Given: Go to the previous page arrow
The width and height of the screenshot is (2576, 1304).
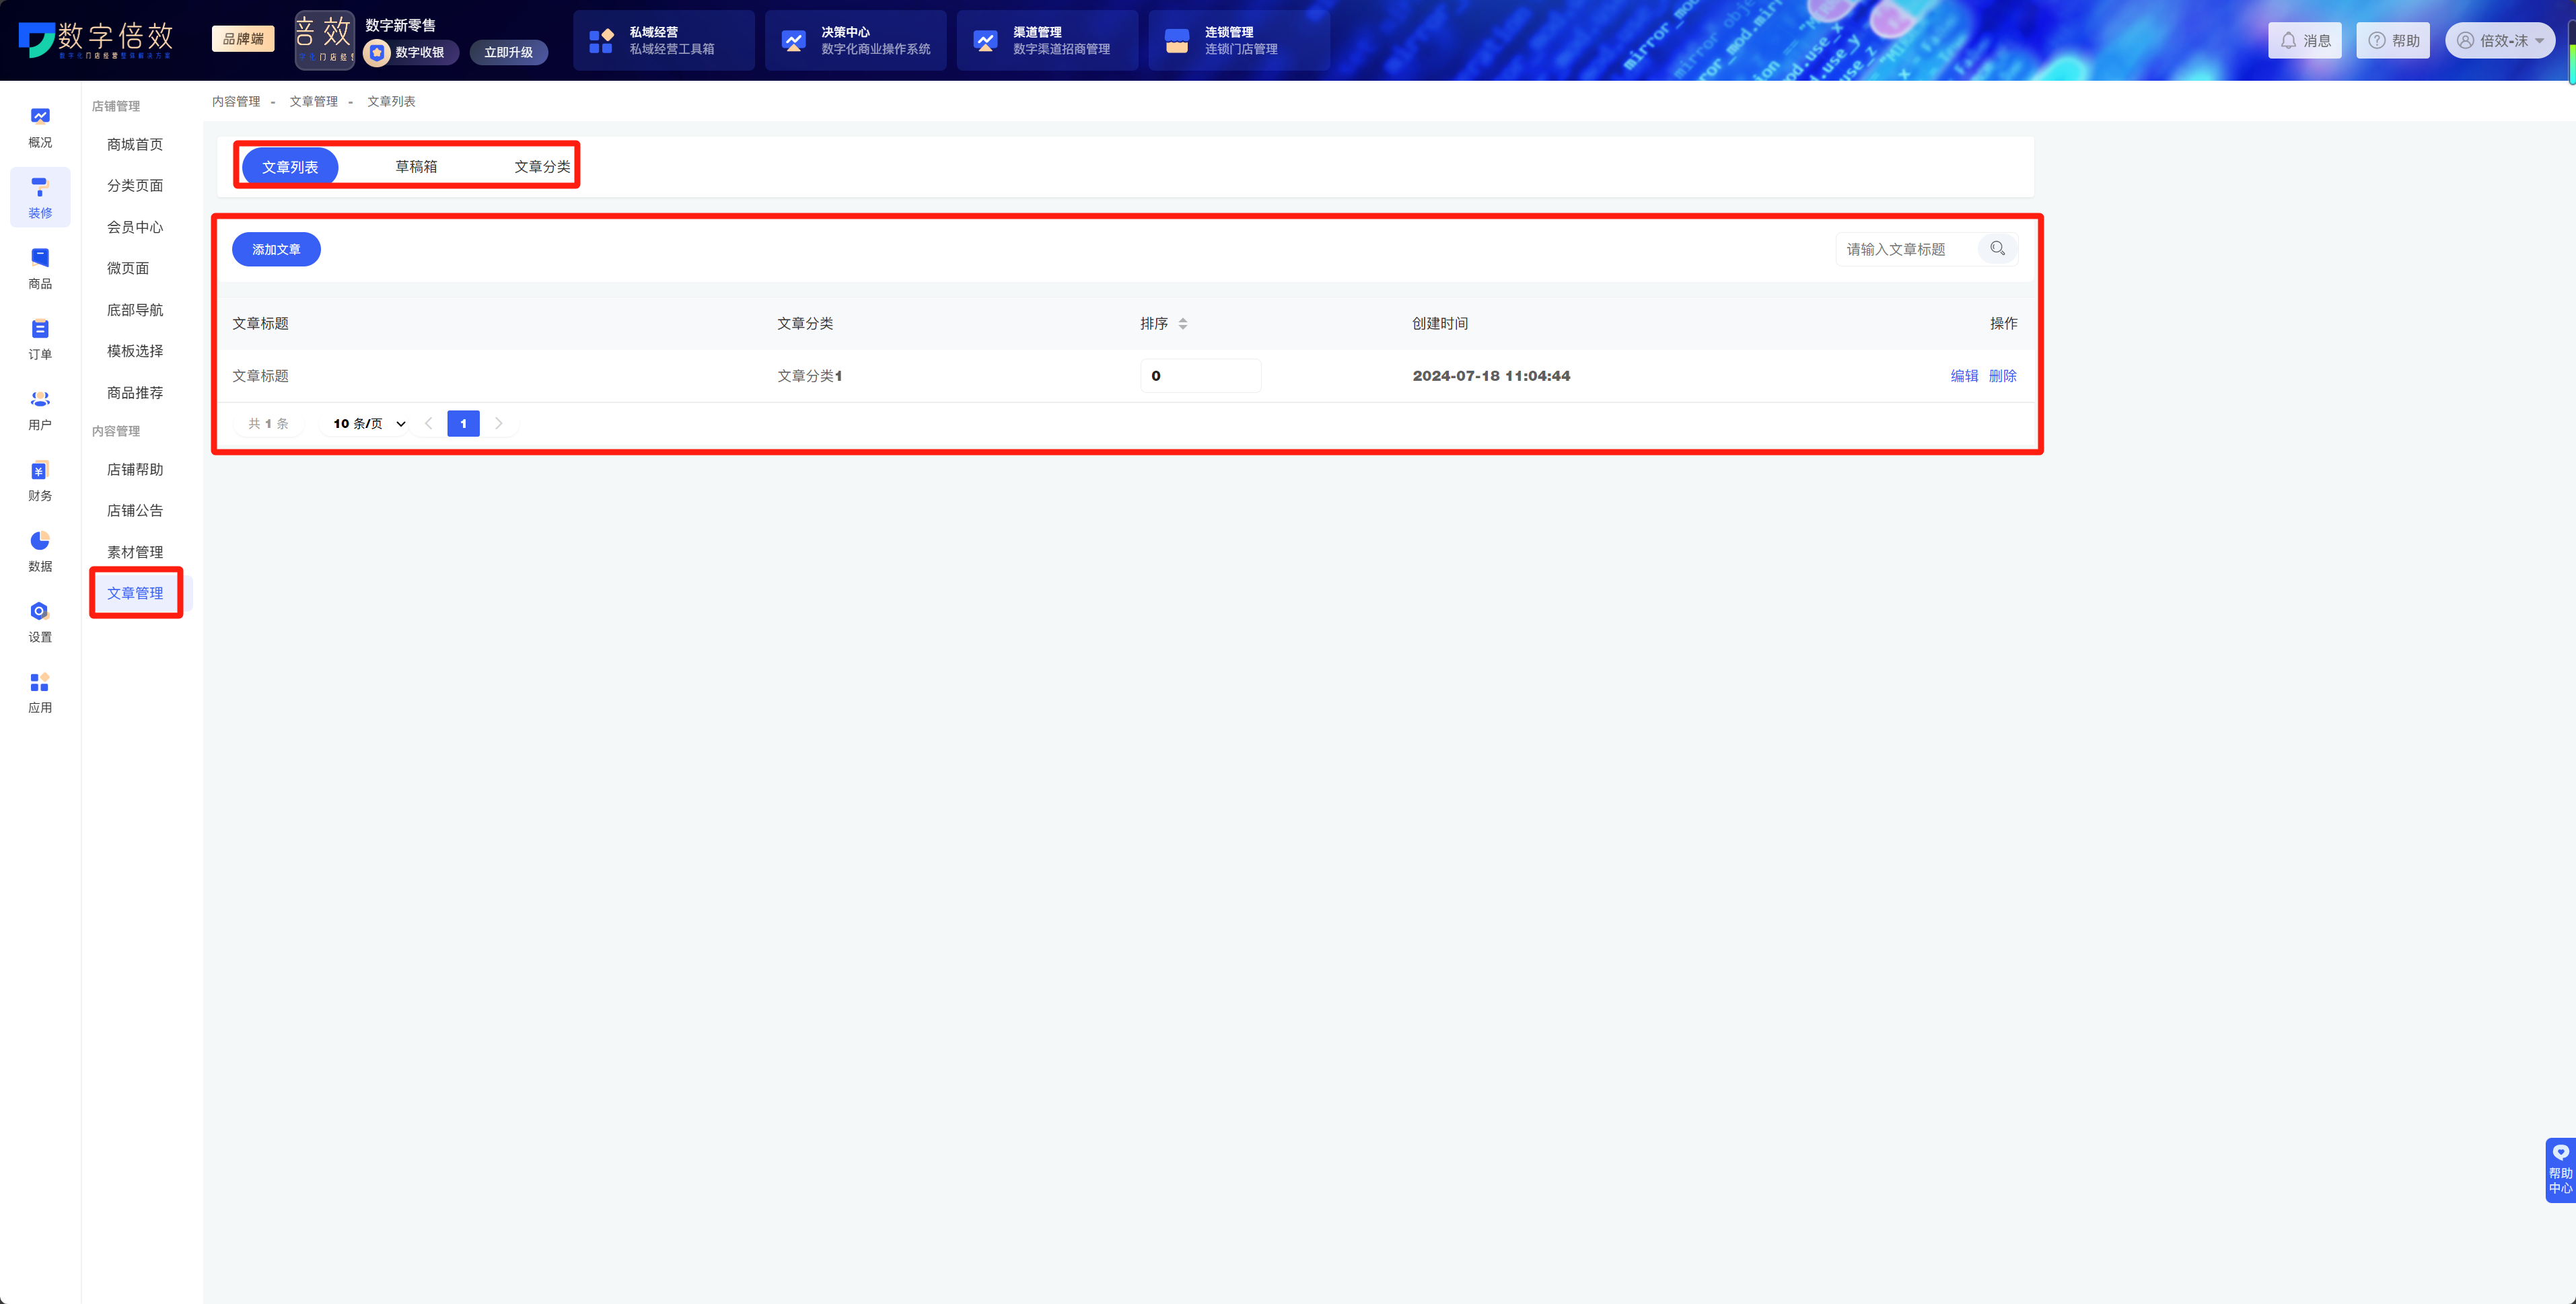Looking at the screenshot, I should [x=428, y=423].
